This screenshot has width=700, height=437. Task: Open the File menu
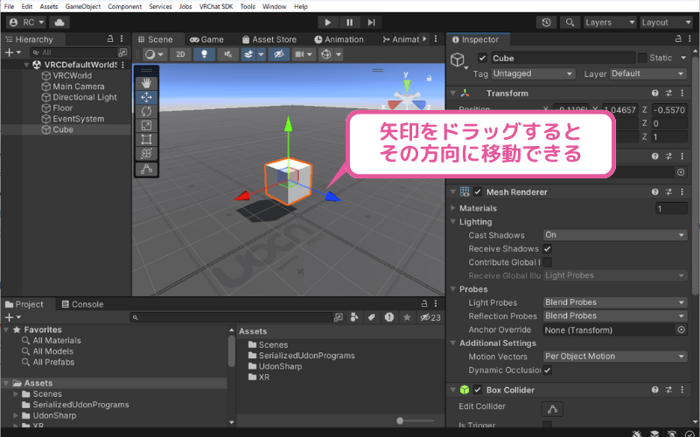pyautogui.click(x=9, y=6)
